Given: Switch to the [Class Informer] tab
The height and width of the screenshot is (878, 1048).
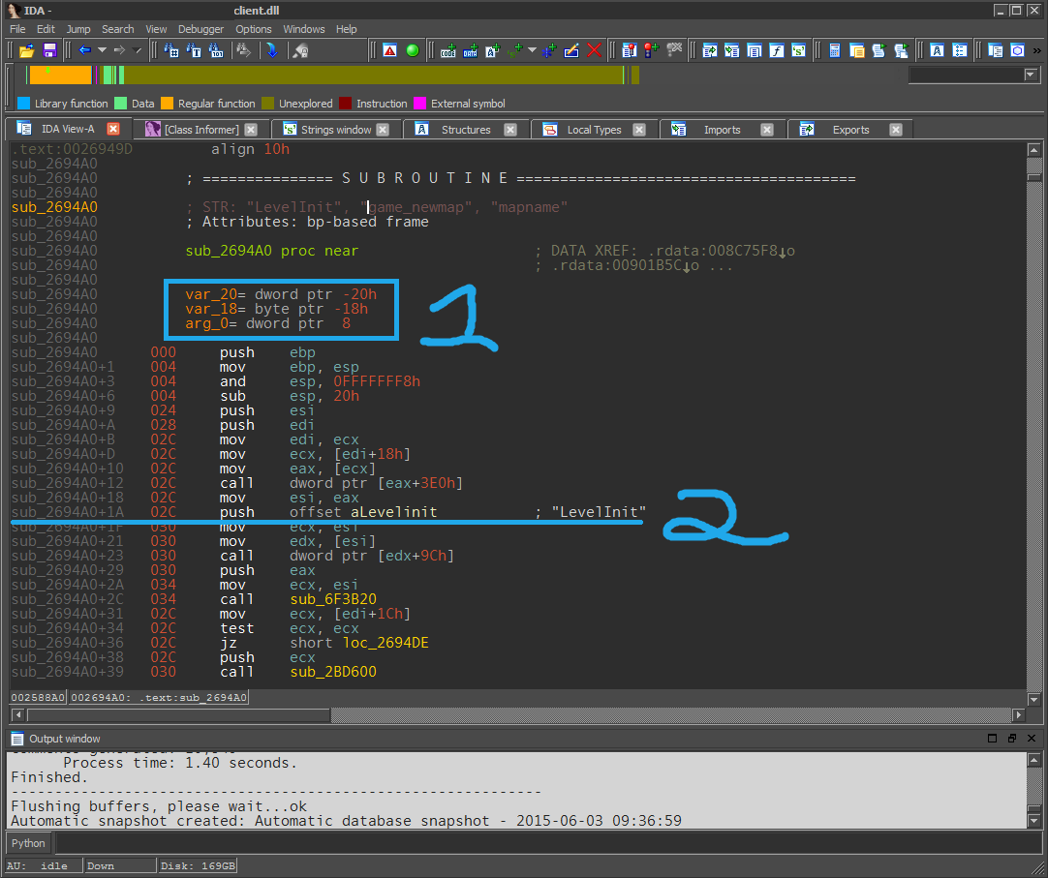Looking at the screenshot, I should coord(201,130).
